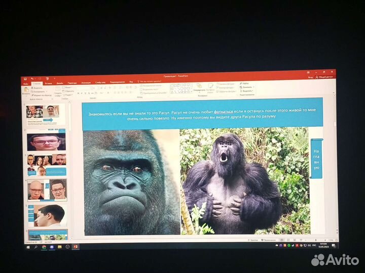Select fifth slide thumbnail with profile portrait

click(48, 215)
